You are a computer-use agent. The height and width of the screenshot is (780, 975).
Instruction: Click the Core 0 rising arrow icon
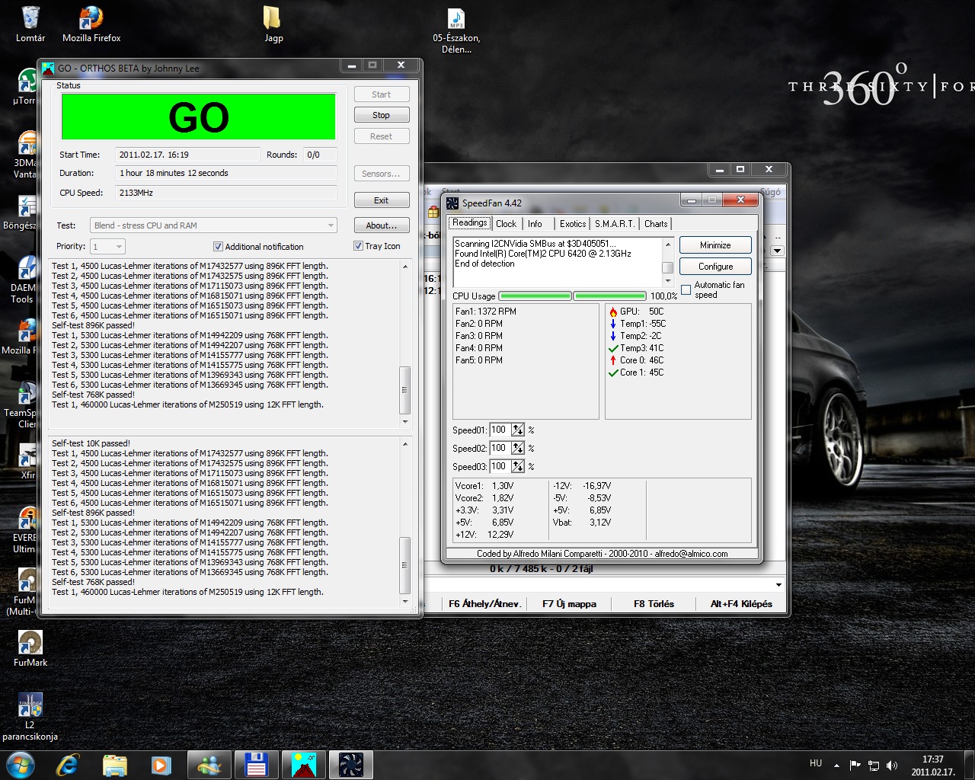613,360
